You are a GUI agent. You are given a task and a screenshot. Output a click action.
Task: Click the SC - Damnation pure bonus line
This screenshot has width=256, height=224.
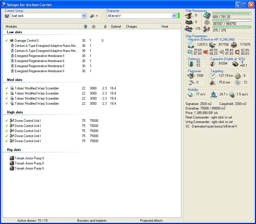tap(211, 126)
